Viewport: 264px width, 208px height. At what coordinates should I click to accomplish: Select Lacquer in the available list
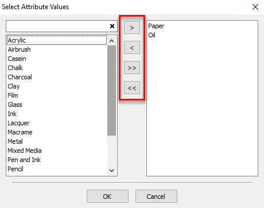pyautogui.click(x=57, y=123)
